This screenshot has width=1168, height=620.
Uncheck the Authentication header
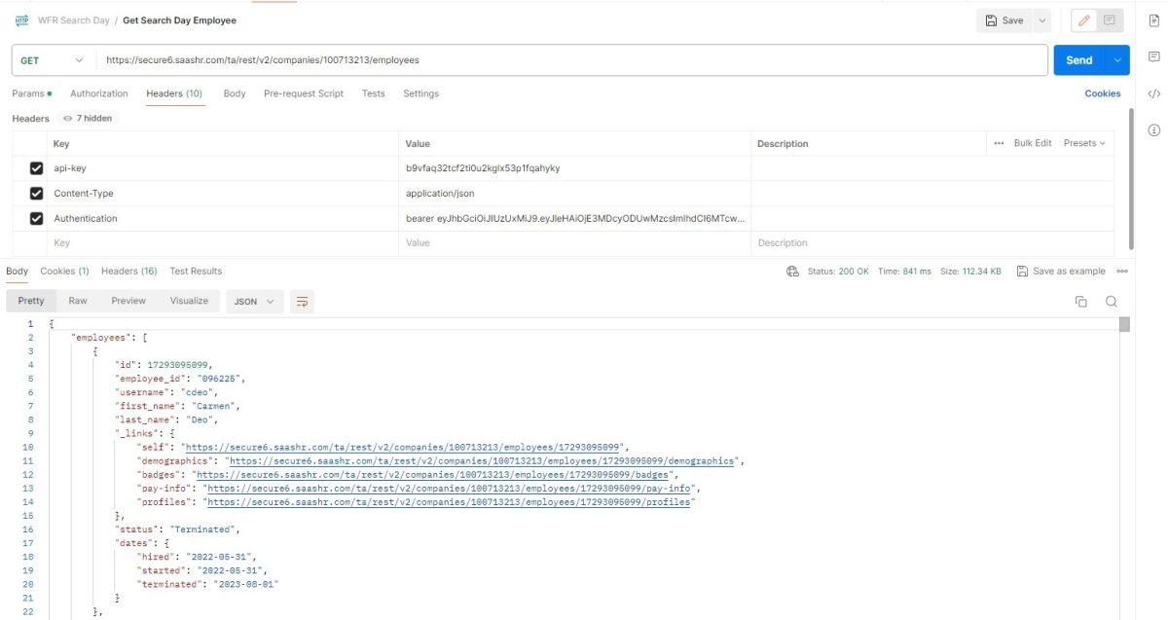pos(36,217)
